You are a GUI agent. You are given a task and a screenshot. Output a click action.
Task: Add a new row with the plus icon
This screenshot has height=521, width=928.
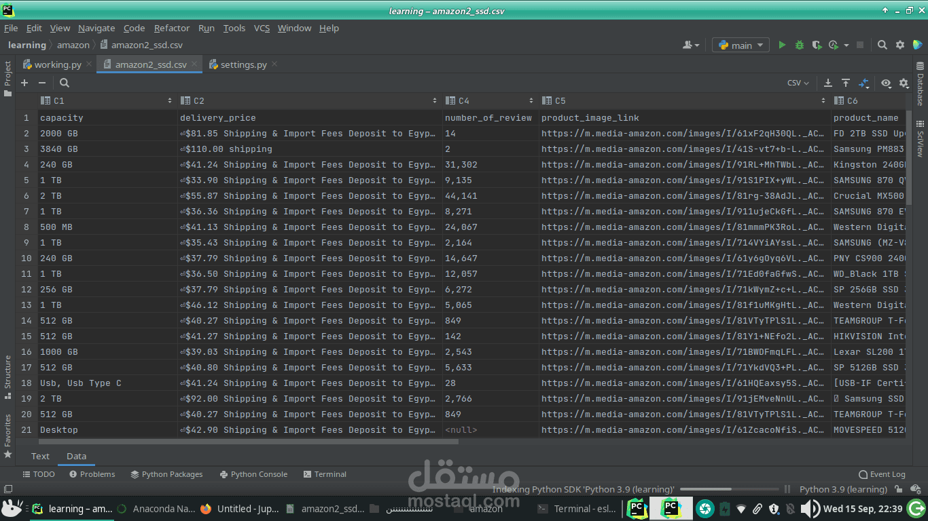[24, 83]
